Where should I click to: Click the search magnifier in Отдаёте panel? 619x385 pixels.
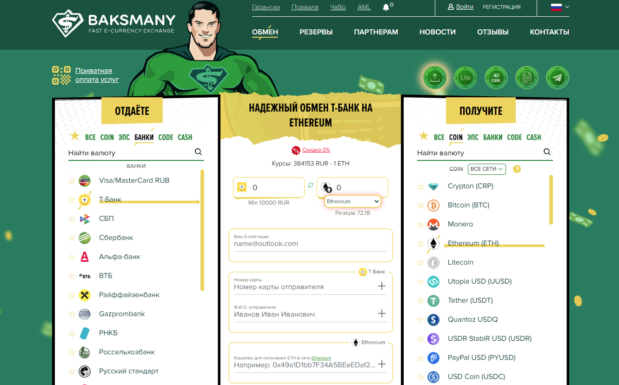click(x=198, y=152)
